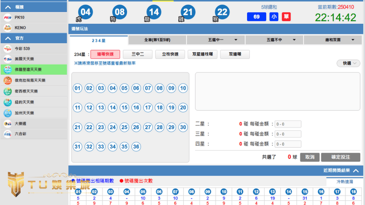The height and width of the screenshot is (205, 365).
Task: Open the 快選 quick-pick dropdown
Action: pos(349,63)
